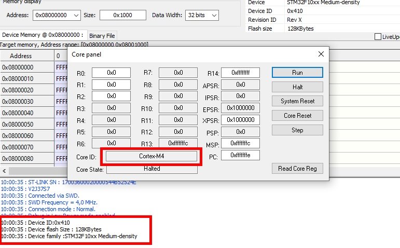Click the R13 register field
The width and height of the screenshot is (400, 248).
(178, 143)
